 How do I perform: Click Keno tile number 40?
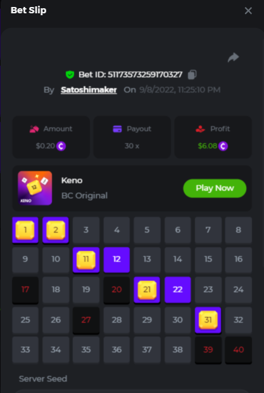[x=239, y=350]
